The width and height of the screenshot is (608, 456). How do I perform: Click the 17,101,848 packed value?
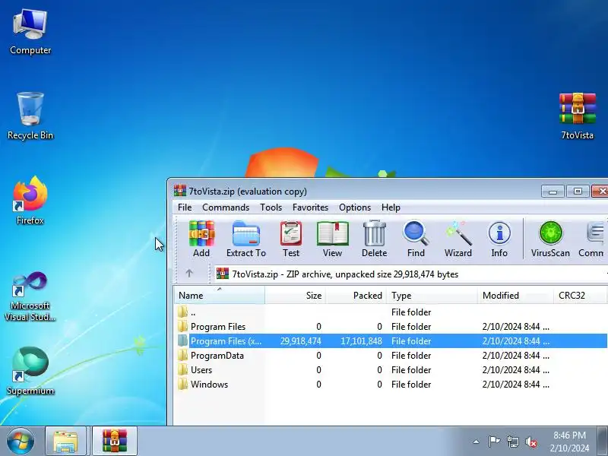pyautogui.click(x=362, y=341)
